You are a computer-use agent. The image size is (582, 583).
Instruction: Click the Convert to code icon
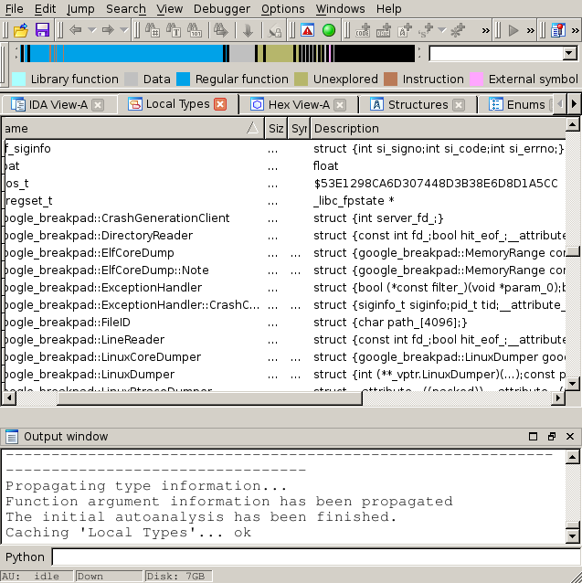tap(363, 30)
